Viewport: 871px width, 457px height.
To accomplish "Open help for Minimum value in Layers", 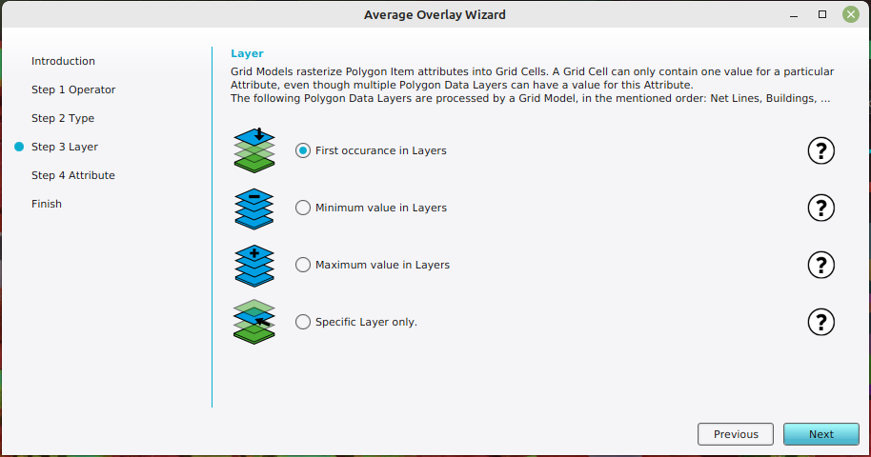I will click(x=820, y=208).
